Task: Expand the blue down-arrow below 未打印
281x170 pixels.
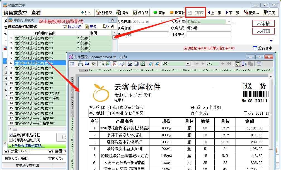Action: 271,41
